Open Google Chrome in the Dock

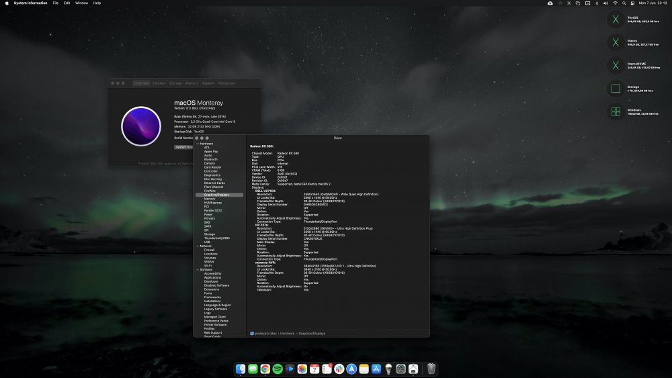[265, 369]
